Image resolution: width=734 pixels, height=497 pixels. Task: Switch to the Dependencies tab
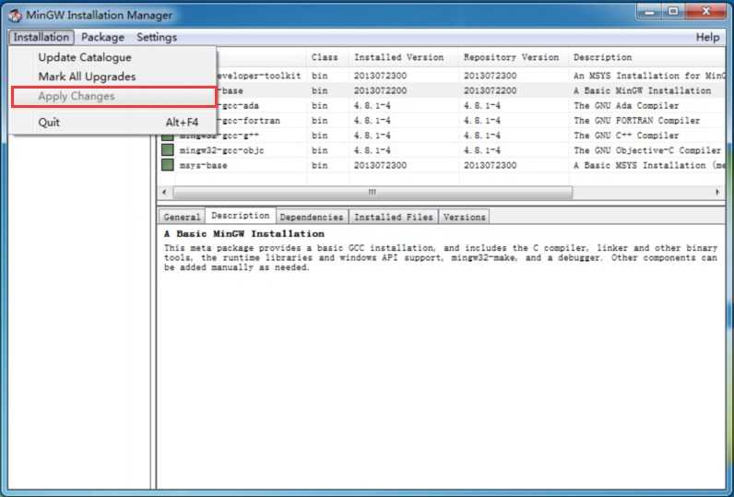pyautogui.click(x=312, y=217)
